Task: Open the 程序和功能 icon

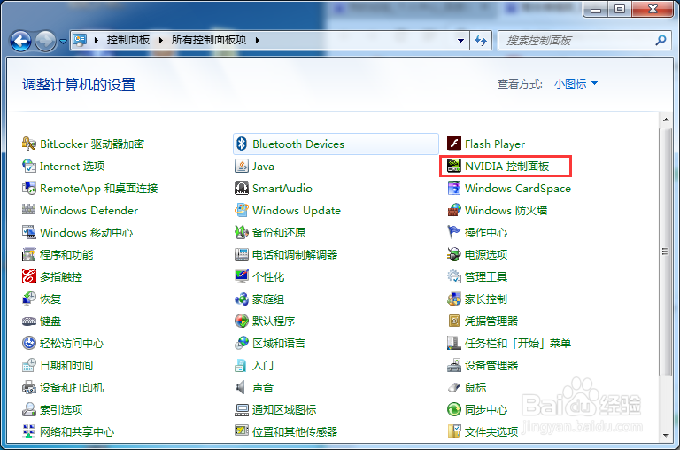Action: click(28, 254)
